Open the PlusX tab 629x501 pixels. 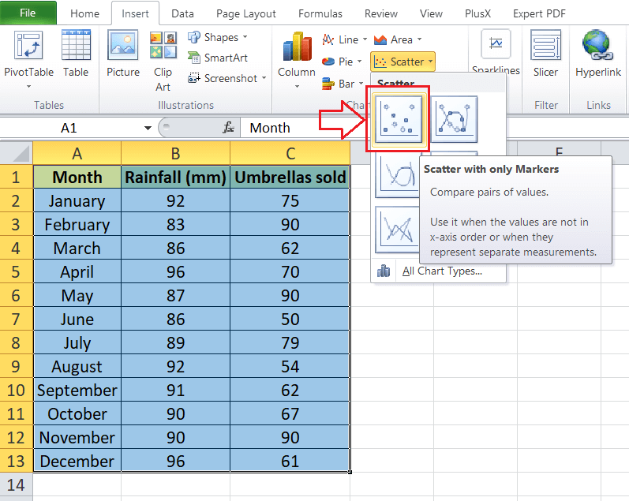477,13
